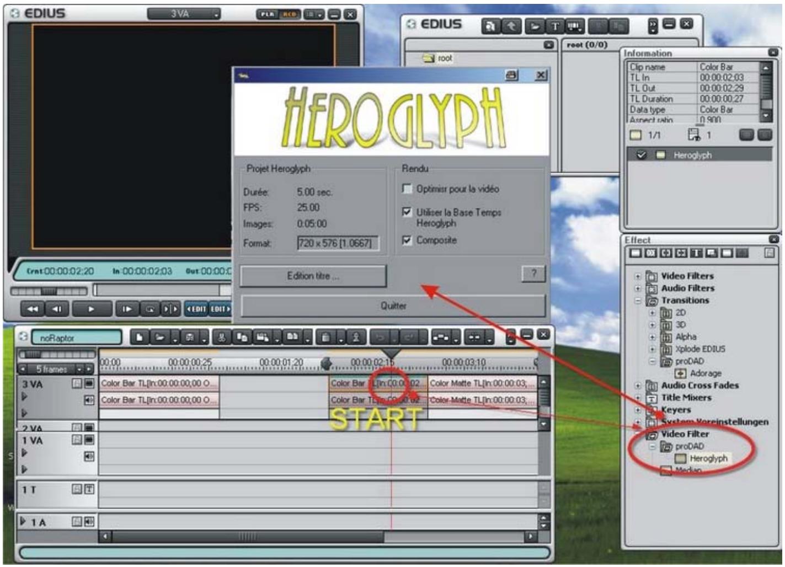This screenshot has width=785, height=567.
Task: Click the search clip icon in the bin window
Action: point(490,26)
